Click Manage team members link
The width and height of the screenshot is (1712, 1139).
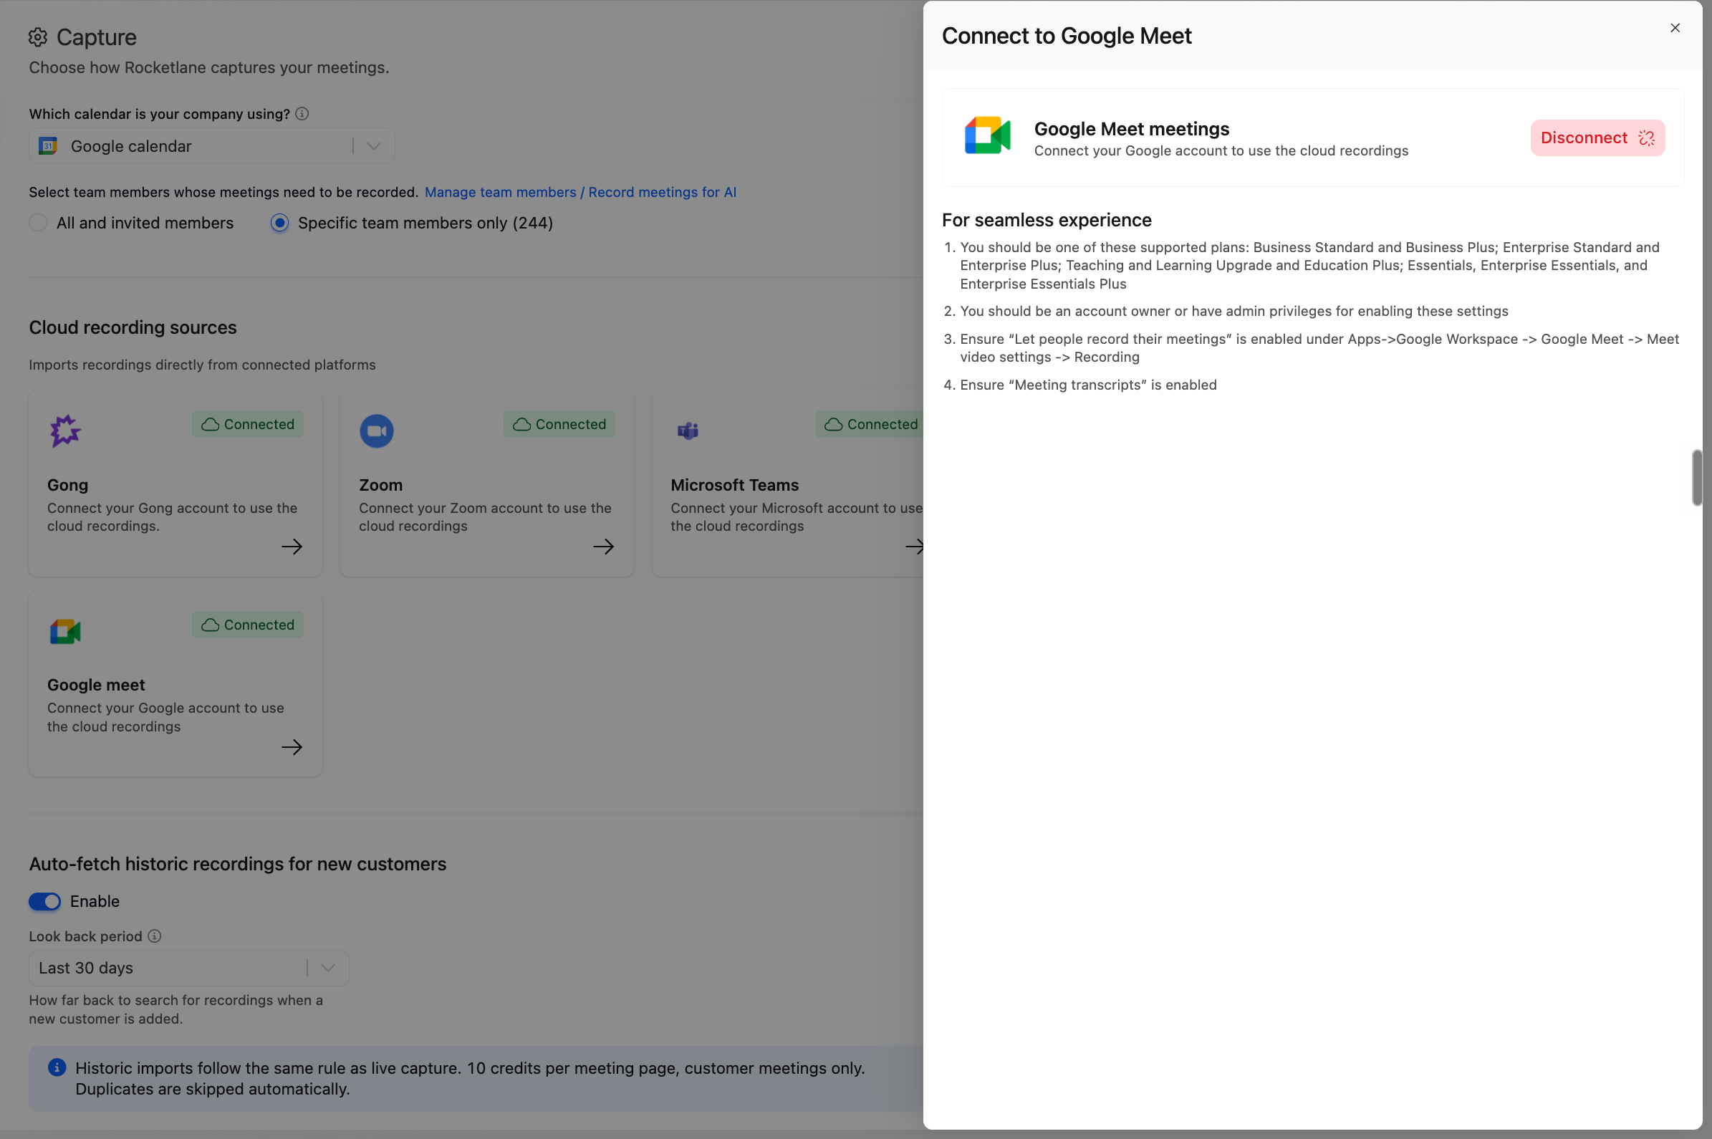click(x=580, y=193)
